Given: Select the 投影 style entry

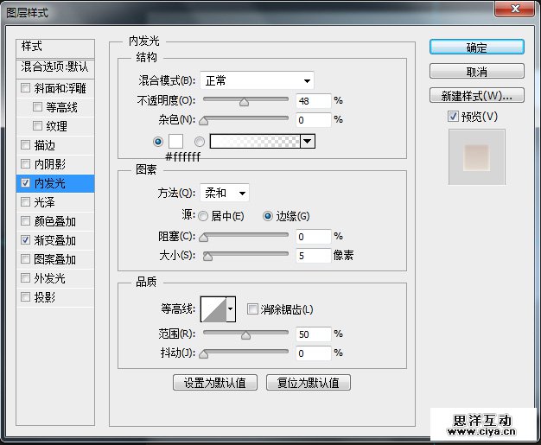Looking at the screenshot, I should (x=55, y=297).
